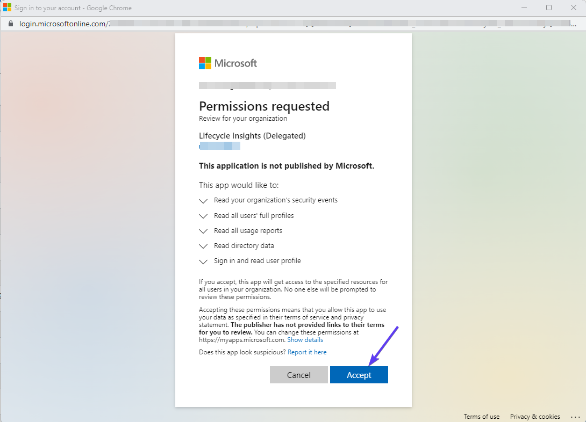Follow the 'Report it here' link
Screen dimensions: 586x422
click(307, 352)
